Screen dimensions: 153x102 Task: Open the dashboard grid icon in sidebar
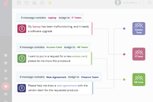point(6,55)
